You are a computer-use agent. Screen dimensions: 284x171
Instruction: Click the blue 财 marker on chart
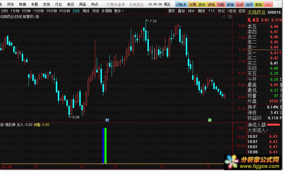pyautogui.click(x=107, y=120)
